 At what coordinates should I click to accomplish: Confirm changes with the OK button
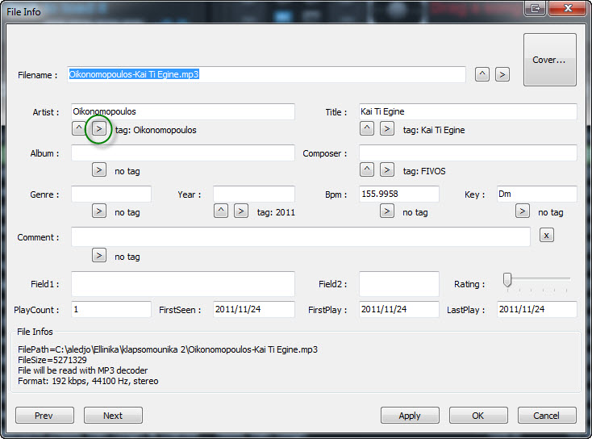point(478,416)
